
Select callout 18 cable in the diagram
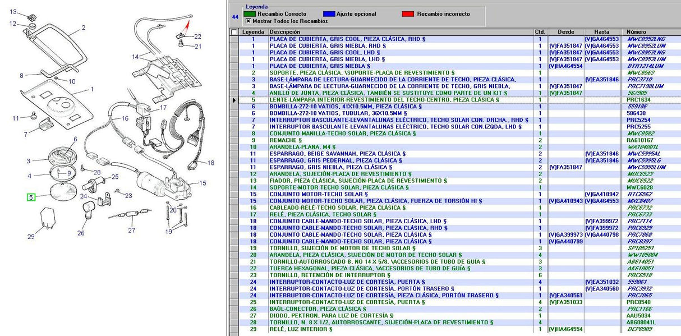pos(211,163)
